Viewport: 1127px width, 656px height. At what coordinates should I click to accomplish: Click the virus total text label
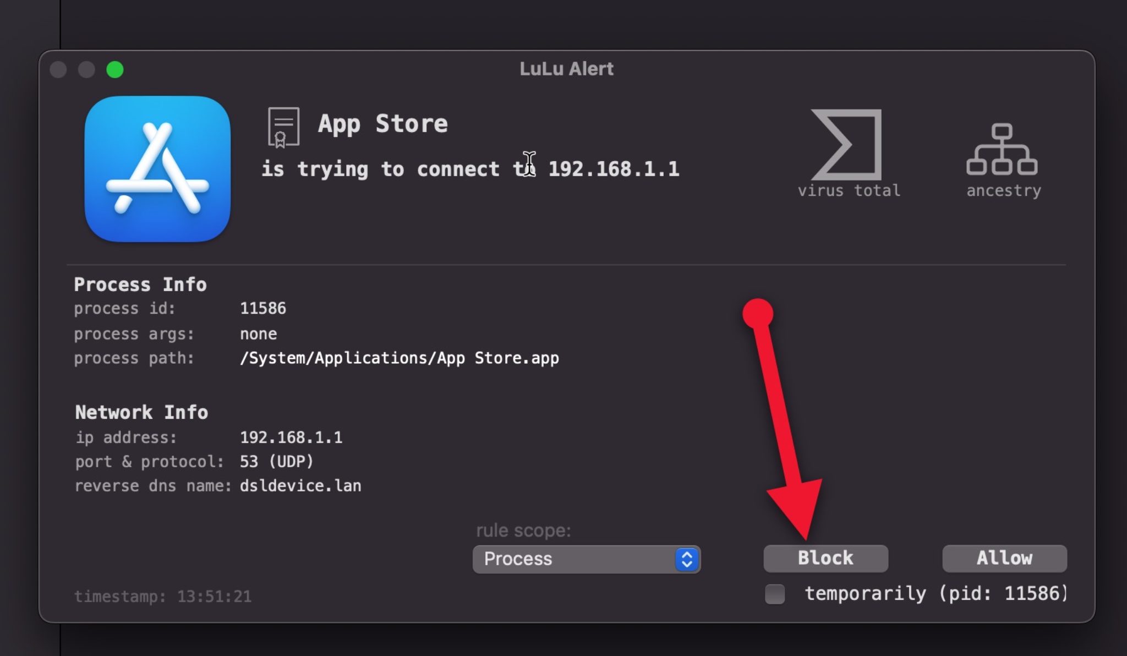[849, 190]
